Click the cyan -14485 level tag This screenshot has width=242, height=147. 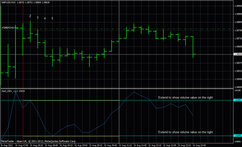pyautogui.click(x=238, y=100)
